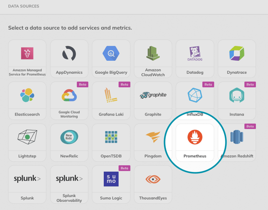This screenshot has height=210, width=268.
Task: Select the OpenTSDB label
Action: (111, 156)
